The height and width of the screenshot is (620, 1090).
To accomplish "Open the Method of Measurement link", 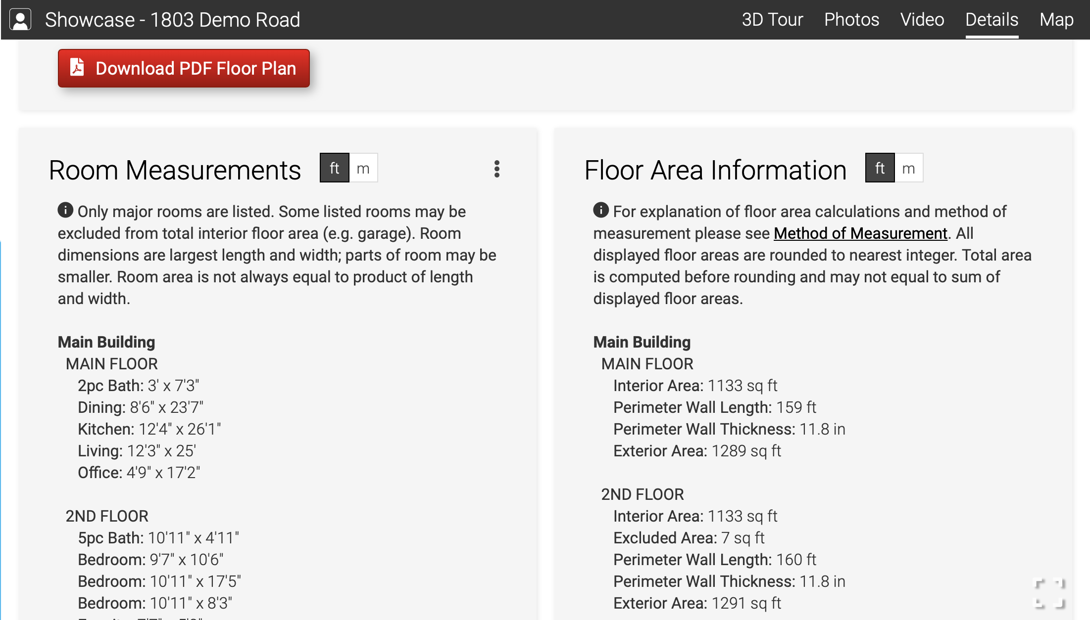I will tap(860, 233).
